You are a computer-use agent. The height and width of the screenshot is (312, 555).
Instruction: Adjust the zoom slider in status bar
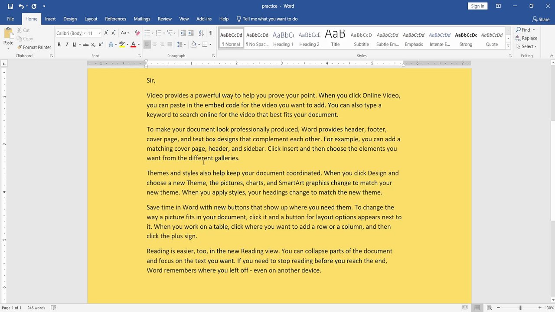519,308
